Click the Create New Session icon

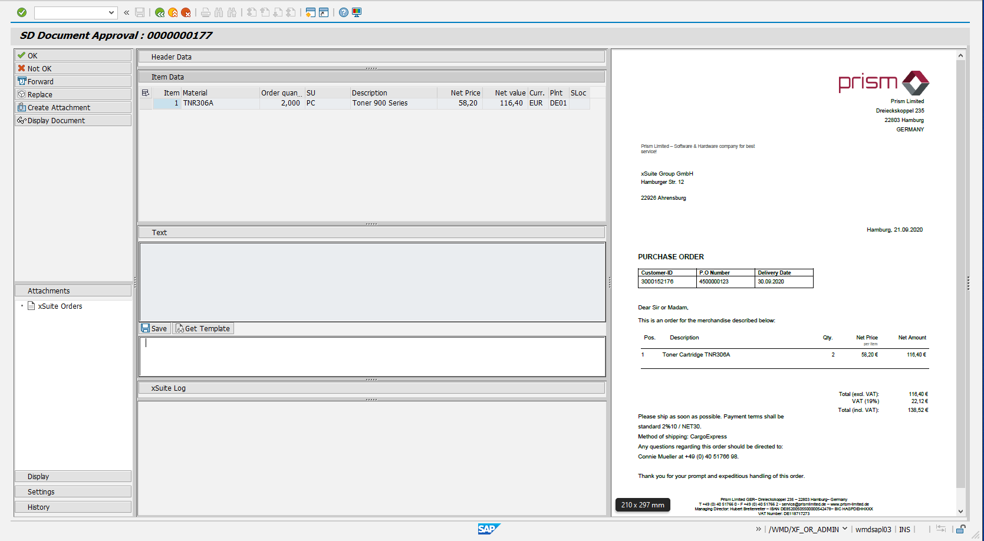[x=311, y=12]
